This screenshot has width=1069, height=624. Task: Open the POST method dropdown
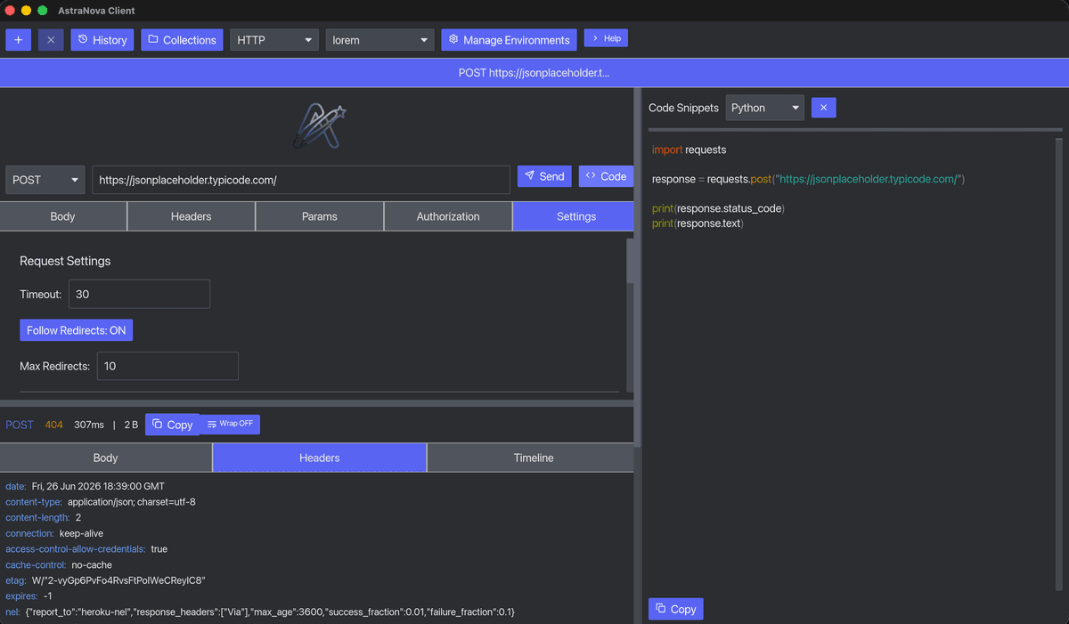[45, 180]
